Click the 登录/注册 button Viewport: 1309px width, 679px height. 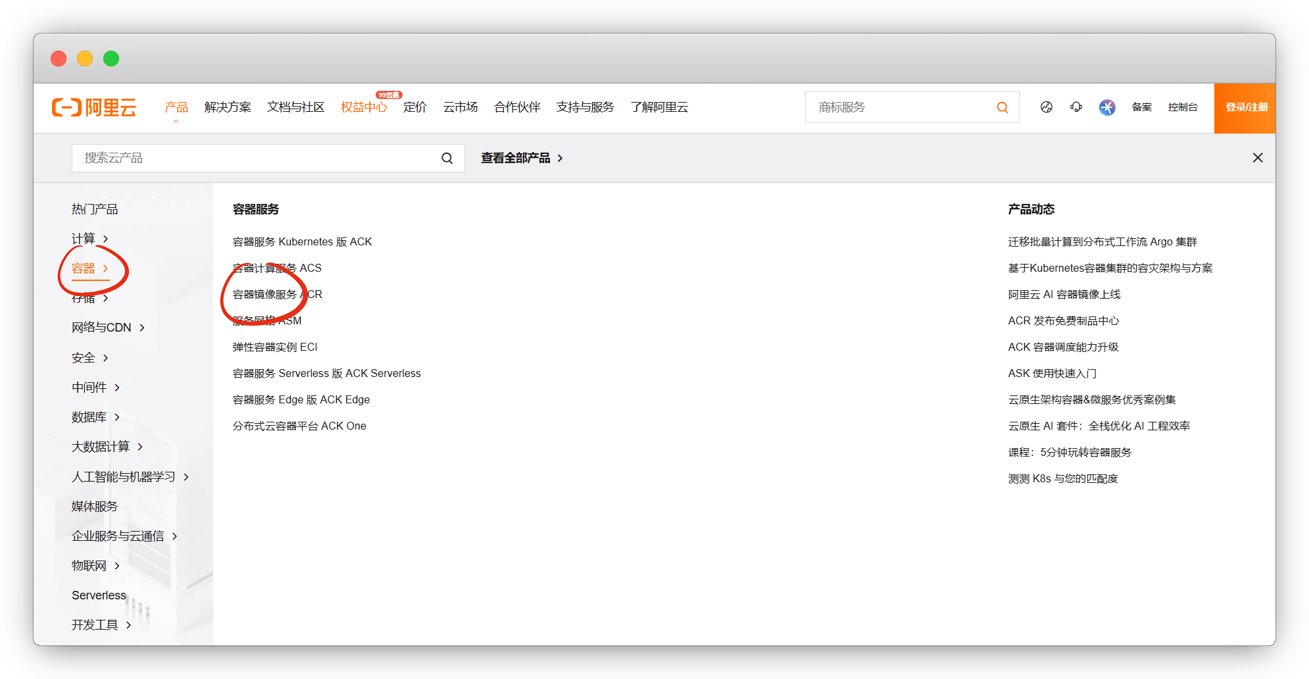point(1245,108)
